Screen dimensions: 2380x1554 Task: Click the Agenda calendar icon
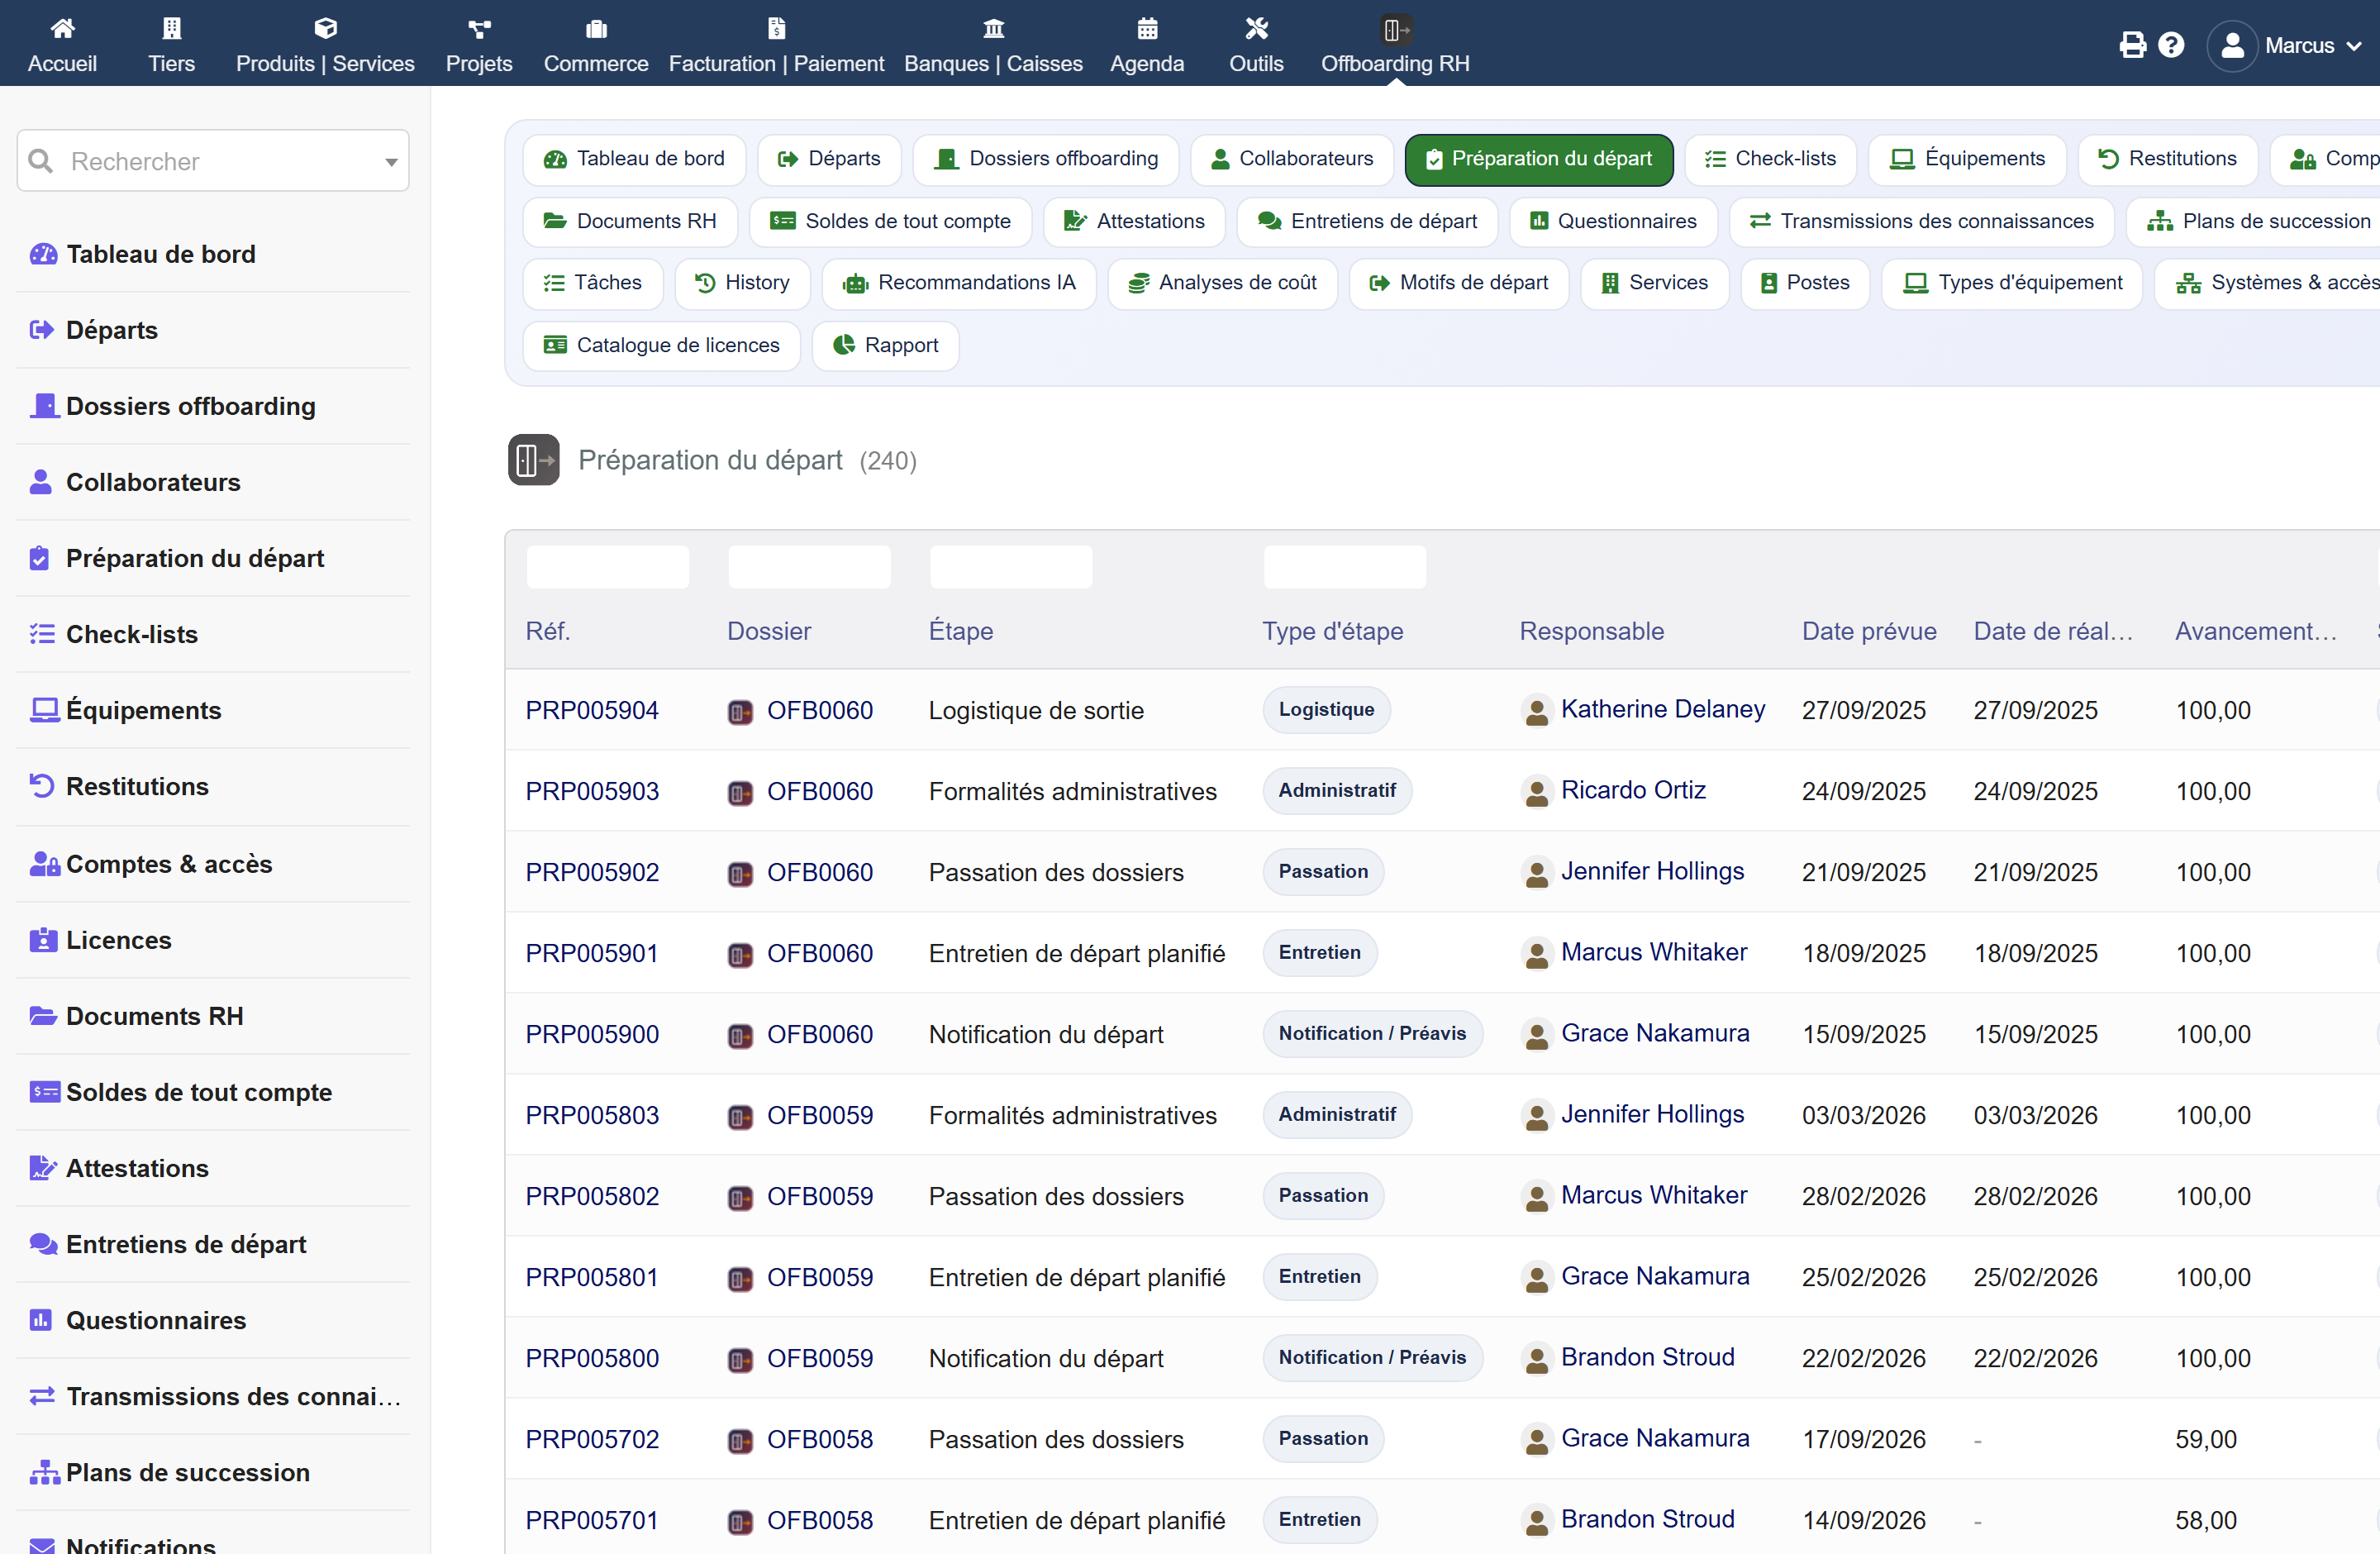1147,28
